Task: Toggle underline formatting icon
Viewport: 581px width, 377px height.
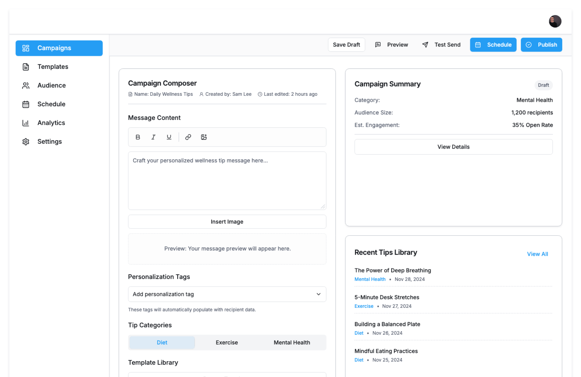Action: [x=169, y=137]
